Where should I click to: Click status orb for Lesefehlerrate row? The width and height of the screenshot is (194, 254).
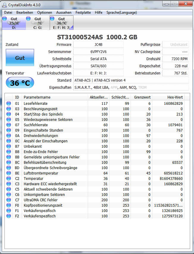pyautogui.click(x=9, y=103)
